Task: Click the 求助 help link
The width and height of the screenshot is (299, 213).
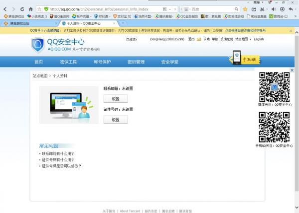Action: [206, 39]
